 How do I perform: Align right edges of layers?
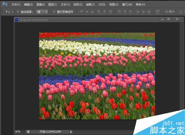pos(110,12)
